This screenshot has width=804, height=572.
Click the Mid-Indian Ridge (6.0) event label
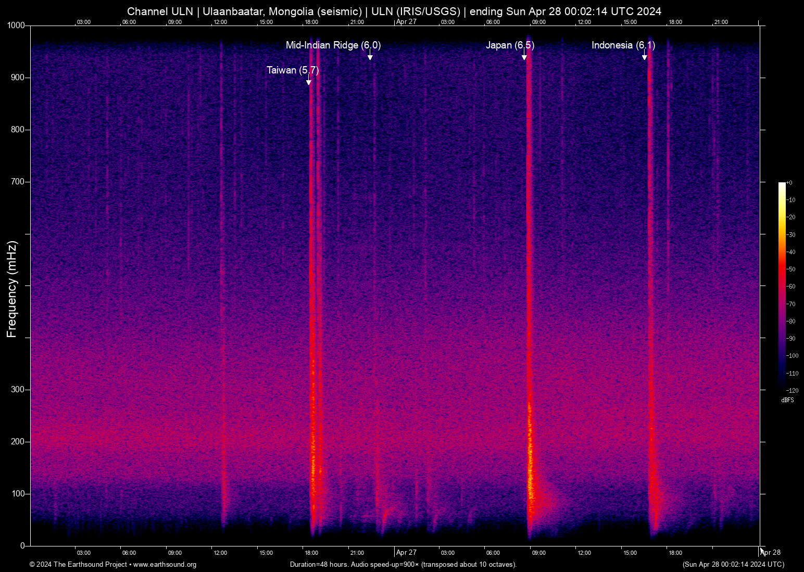[333, 45]
